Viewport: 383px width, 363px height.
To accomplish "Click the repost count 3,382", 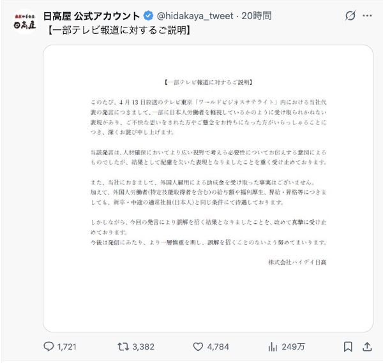I will tap(143, 347).
